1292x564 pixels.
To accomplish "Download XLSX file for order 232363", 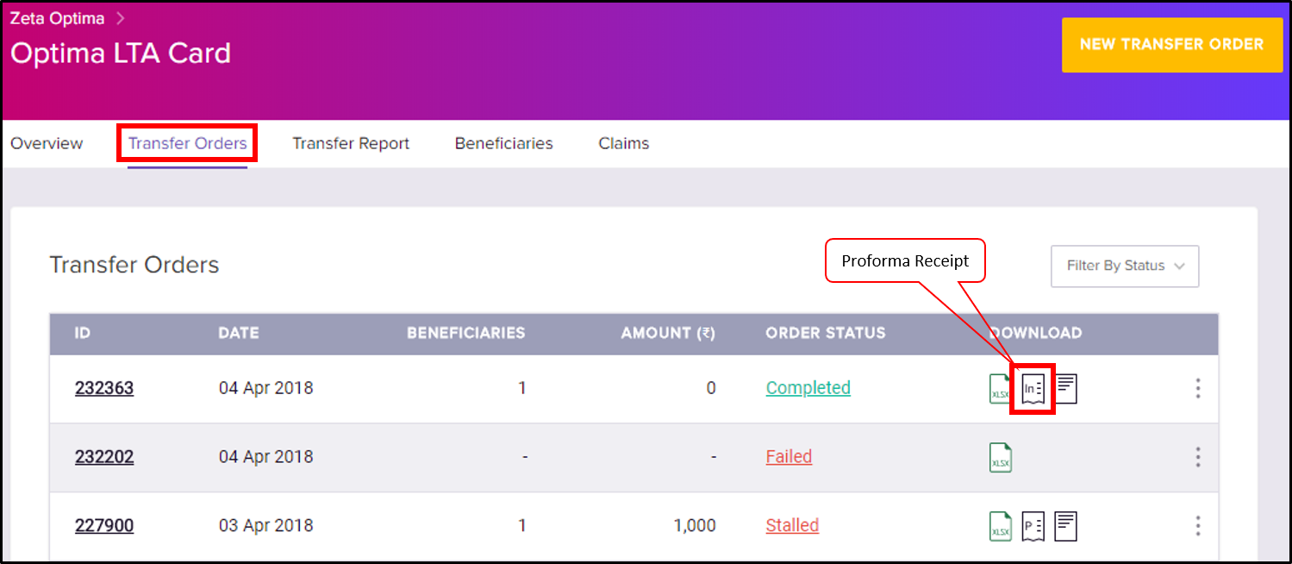I will point(1000,389).
